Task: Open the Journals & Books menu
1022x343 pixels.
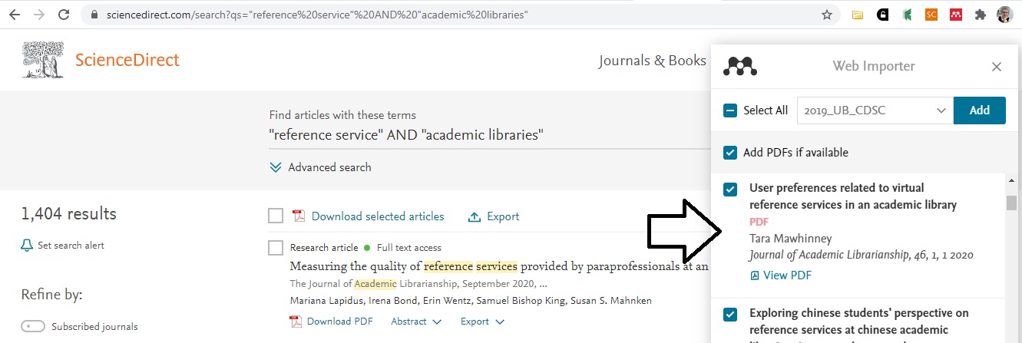Action: pos(653,61)
